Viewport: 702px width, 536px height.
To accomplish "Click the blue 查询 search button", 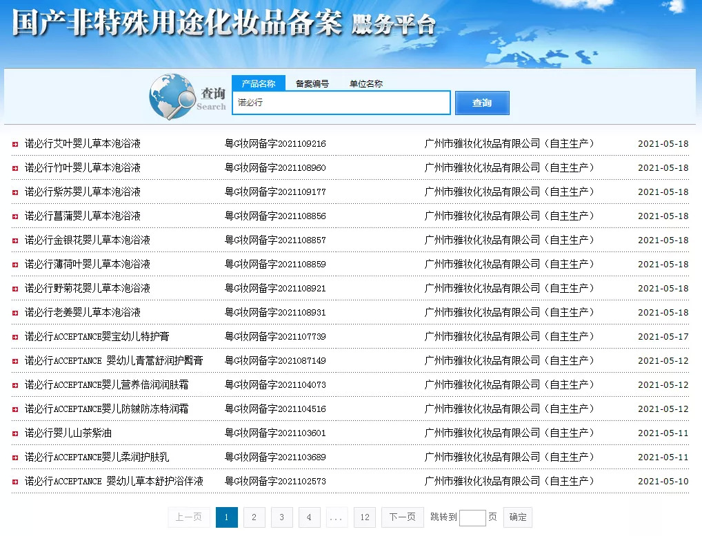I will [x=482, y=103].
